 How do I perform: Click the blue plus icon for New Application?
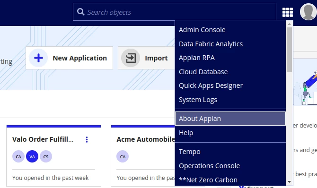coord(38,58)
